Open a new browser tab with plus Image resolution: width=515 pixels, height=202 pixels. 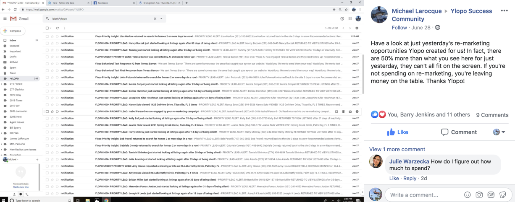[187, 3]
